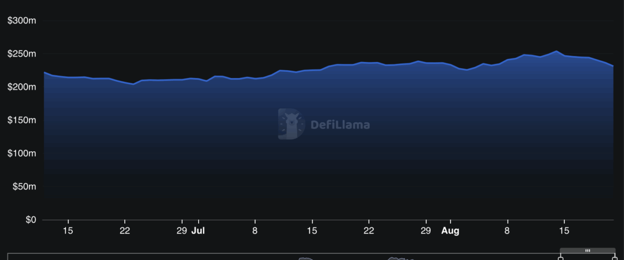The image size is (624, 260).
Task: Click the Aug month label on x-axis
Action: pyautogui.click(x=450, y=231)
